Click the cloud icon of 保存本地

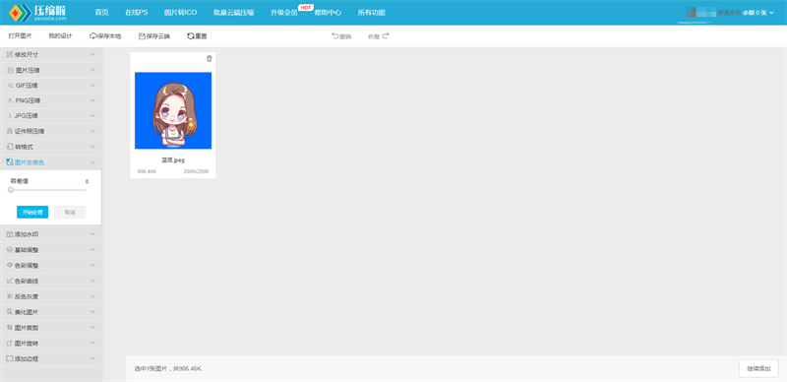click(92, 36)
